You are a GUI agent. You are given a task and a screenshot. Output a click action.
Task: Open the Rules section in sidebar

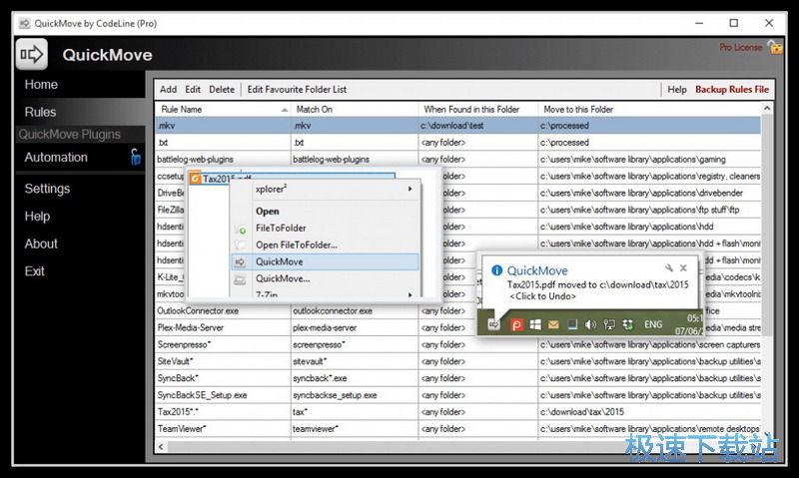pyautogui.click(x=41, y=112)
